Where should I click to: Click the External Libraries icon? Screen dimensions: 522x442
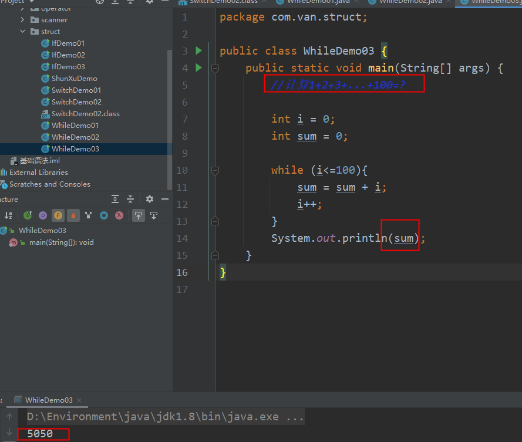pos(4,173)
